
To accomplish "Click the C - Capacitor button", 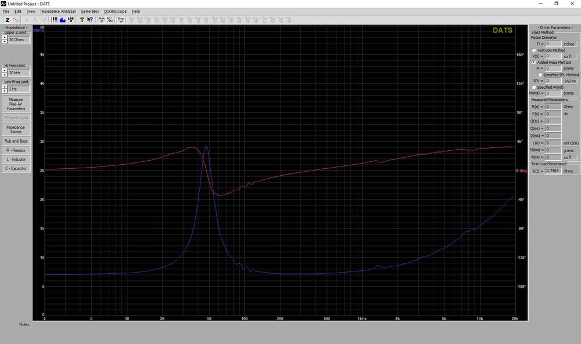I will click(16, 168).
